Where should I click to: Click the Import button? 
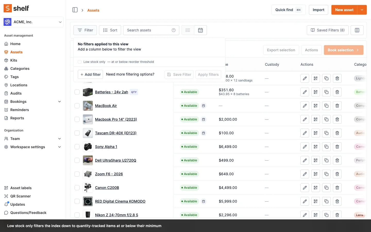tap(318, 10)
